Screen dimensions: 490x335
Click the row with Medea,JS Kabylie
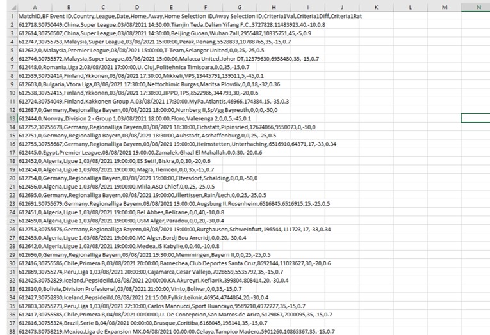118,246
